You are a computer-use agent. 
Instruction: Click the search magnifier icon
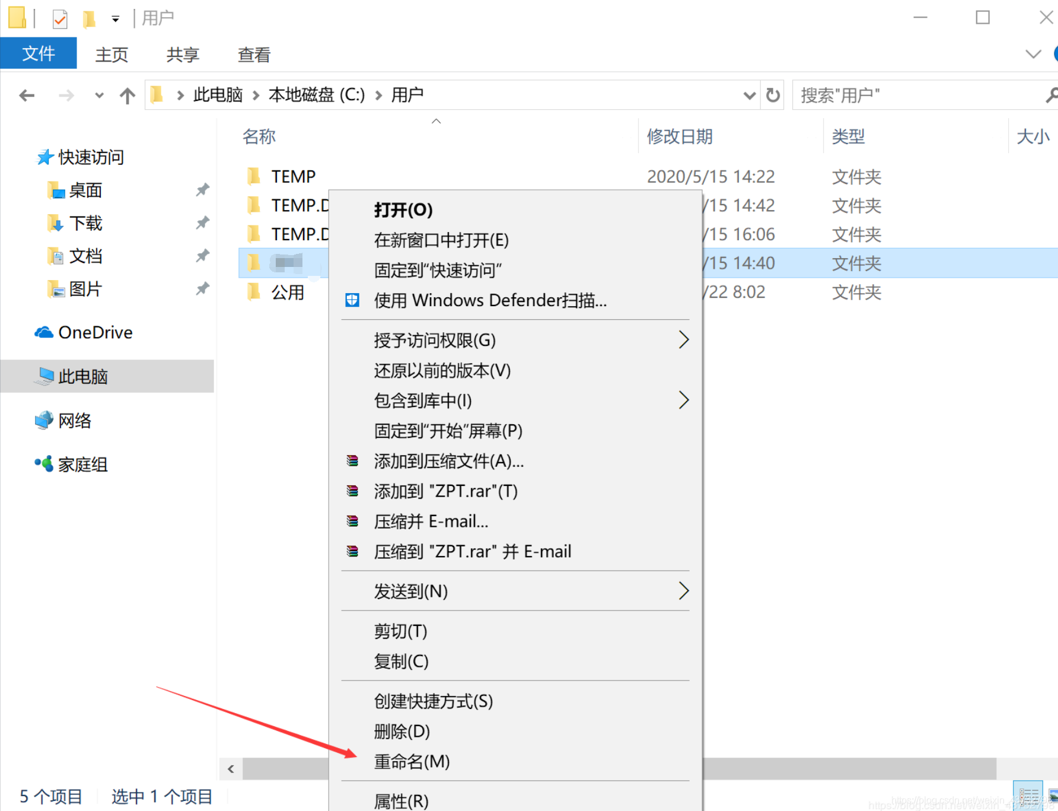coord(1051,95)
